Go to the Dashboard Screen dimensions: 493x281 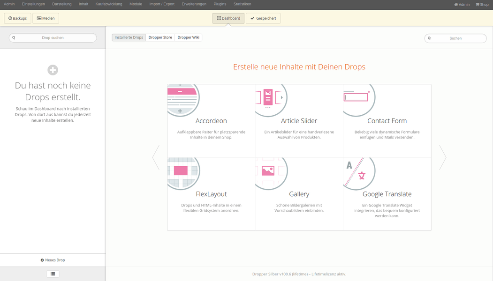(228, 18)
